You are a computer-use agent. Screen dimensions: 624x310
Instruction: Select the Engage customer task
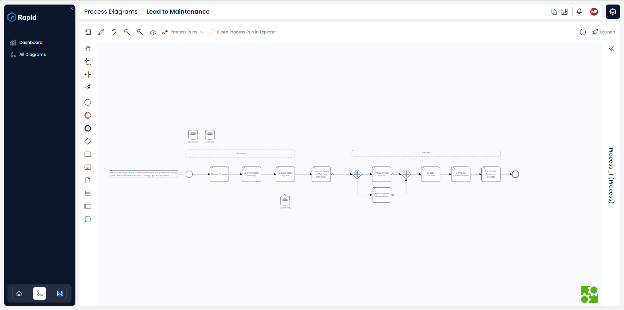point(431,174)
